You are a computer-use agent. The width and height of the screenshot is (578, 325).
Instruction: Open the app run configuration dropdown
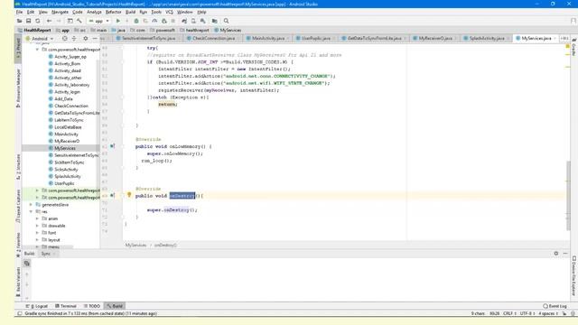click(x=99, y=21)
